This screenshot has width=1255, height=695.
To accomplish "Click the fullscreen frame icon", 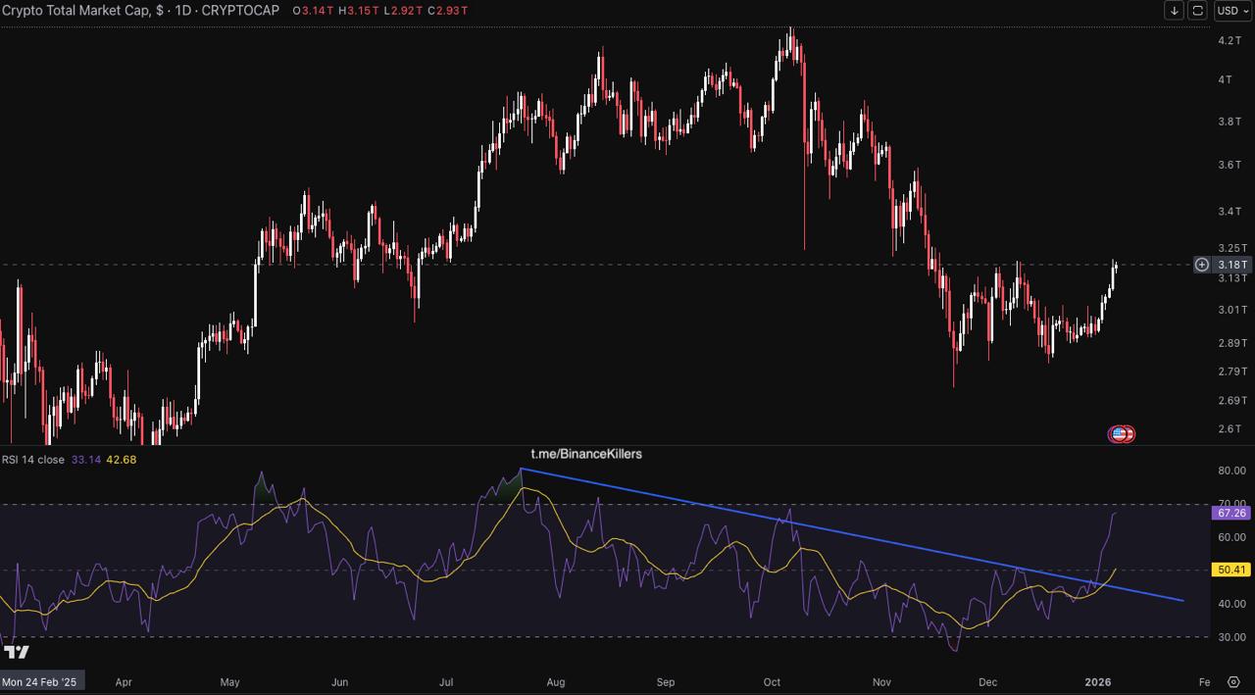I will pyautogui.click(x=1197, y=11).
